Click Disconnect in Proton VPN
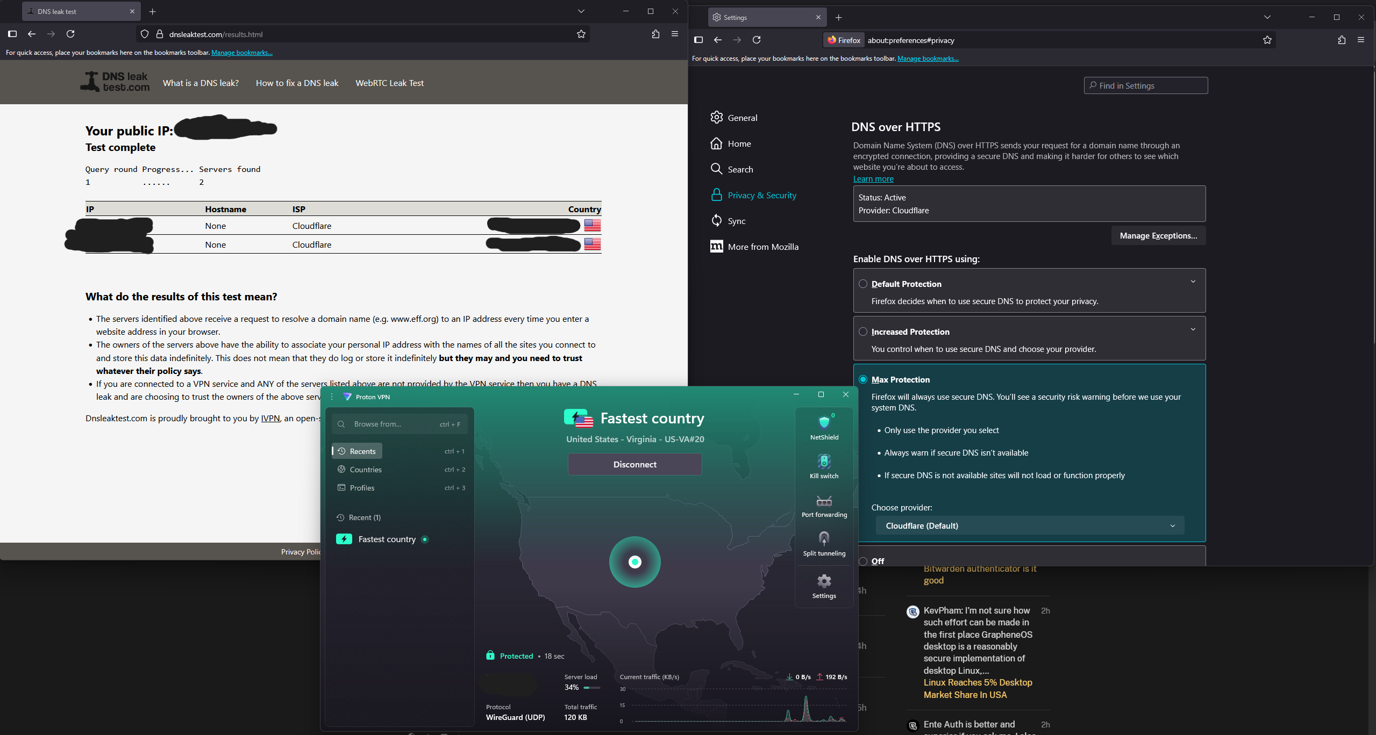This screenshot has width=1376, height=735. tap(634, 464)
